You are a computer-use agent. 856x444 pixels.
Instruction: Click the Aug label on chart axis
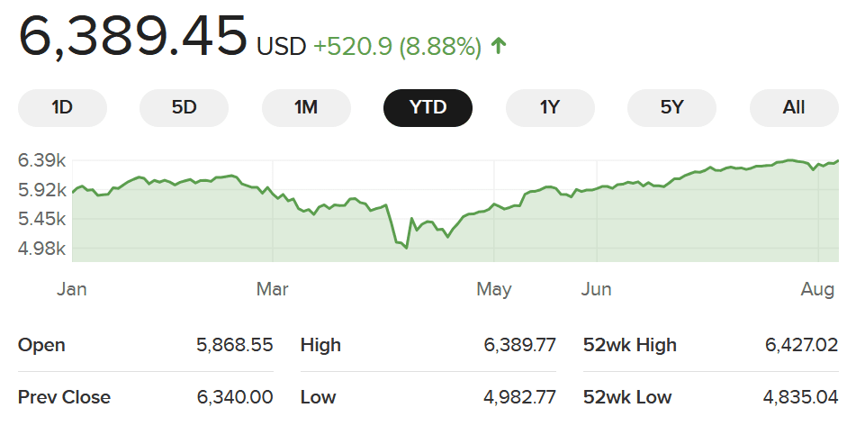(817, 289)
